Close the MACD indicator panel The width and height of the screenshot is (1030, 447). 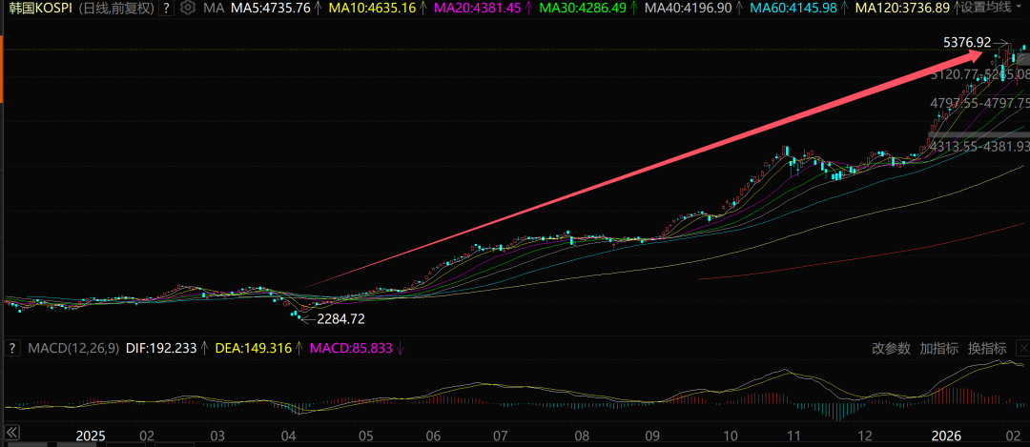click(x=1021, y=349)
